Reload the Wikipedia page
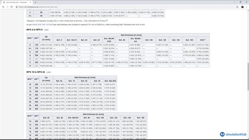The width and height of the screenshot is (249, 140). pos(12,7)
